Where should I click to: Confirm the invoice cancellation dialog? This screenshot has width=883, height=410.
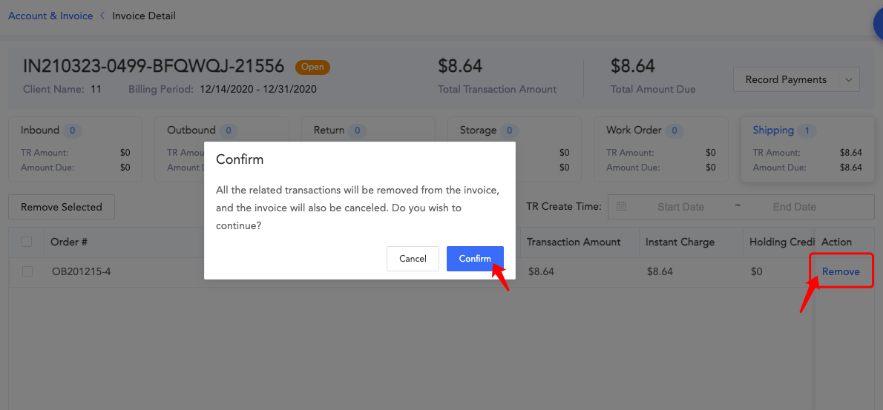pyautogui.click(x=475, y=259)
